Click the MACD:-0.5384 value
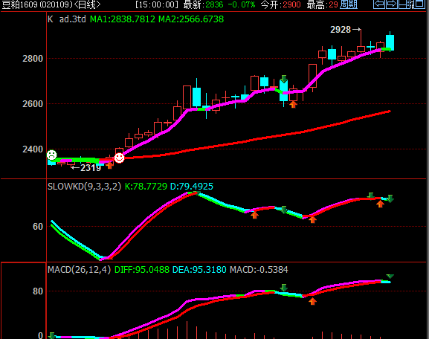 tap(259, 270)
